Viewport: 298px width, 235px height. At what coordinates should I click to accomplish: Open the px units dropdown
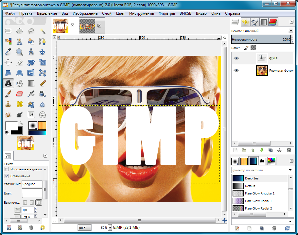tap(84, 227)
